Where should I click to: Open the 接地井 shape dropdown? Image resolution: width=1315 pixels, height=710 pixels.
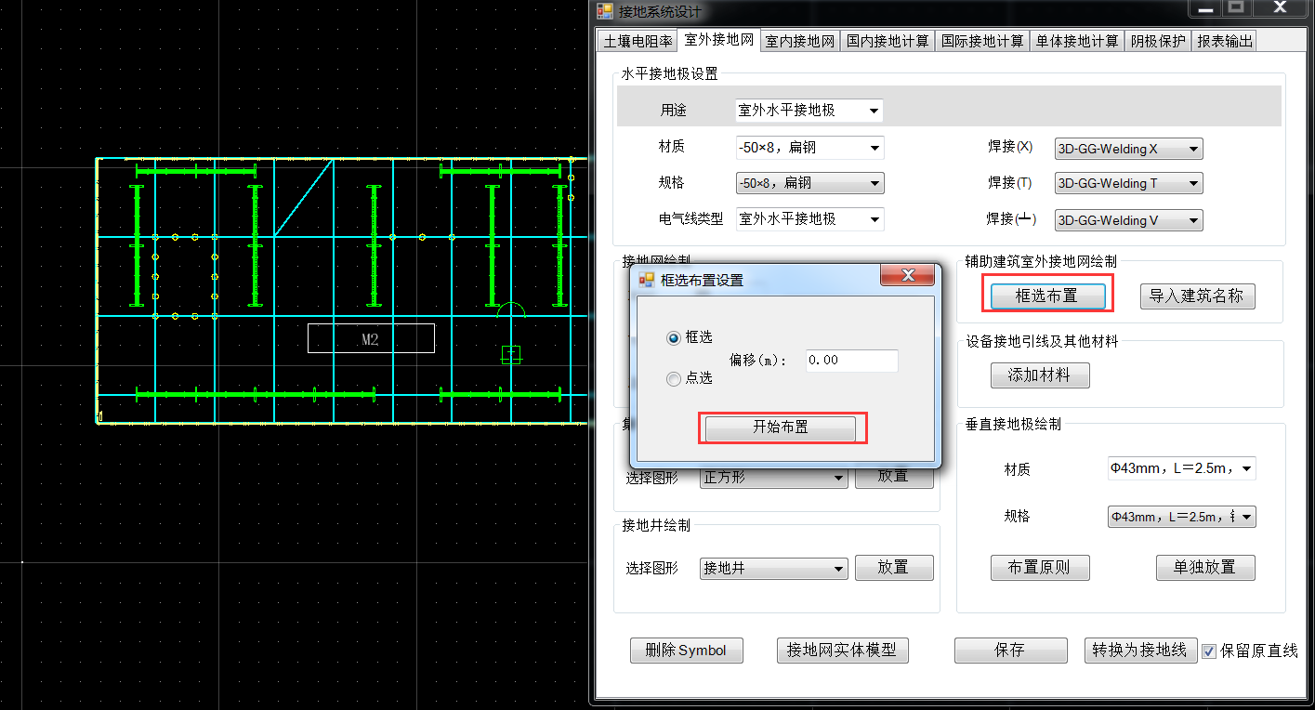(x=774, y=568)
